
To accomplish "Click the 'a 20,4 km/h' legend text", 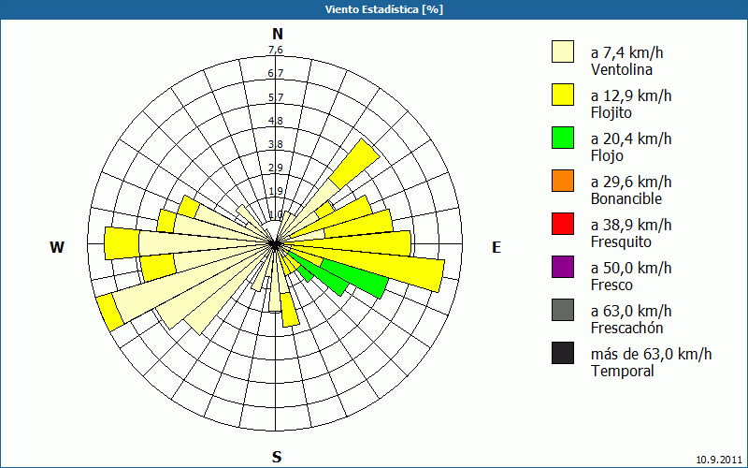I will coord(631,139).
